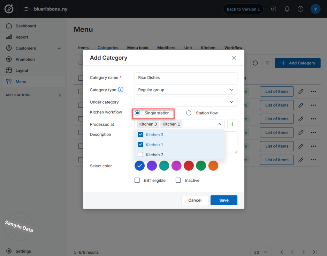Click List of items in first row
This screenshot has width=327, height=256.
point(277,91)
